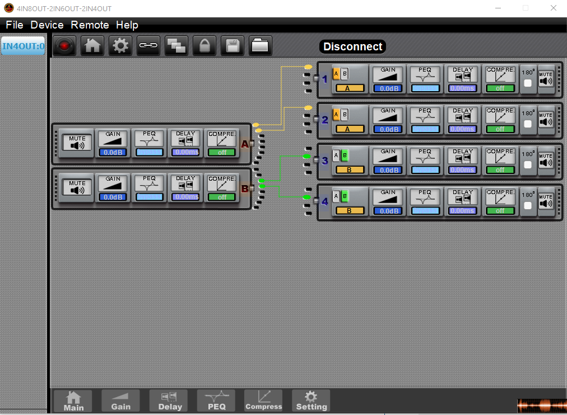Click the floppy disk save icon
Viewport: 567px width, 415px height.
pos(232,46)
